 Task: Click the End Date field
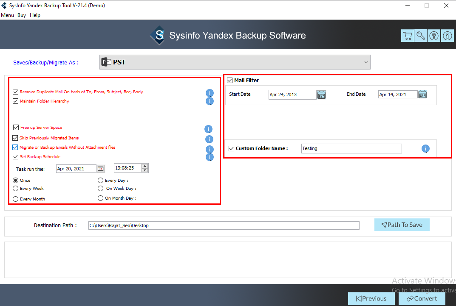(398, 94)
